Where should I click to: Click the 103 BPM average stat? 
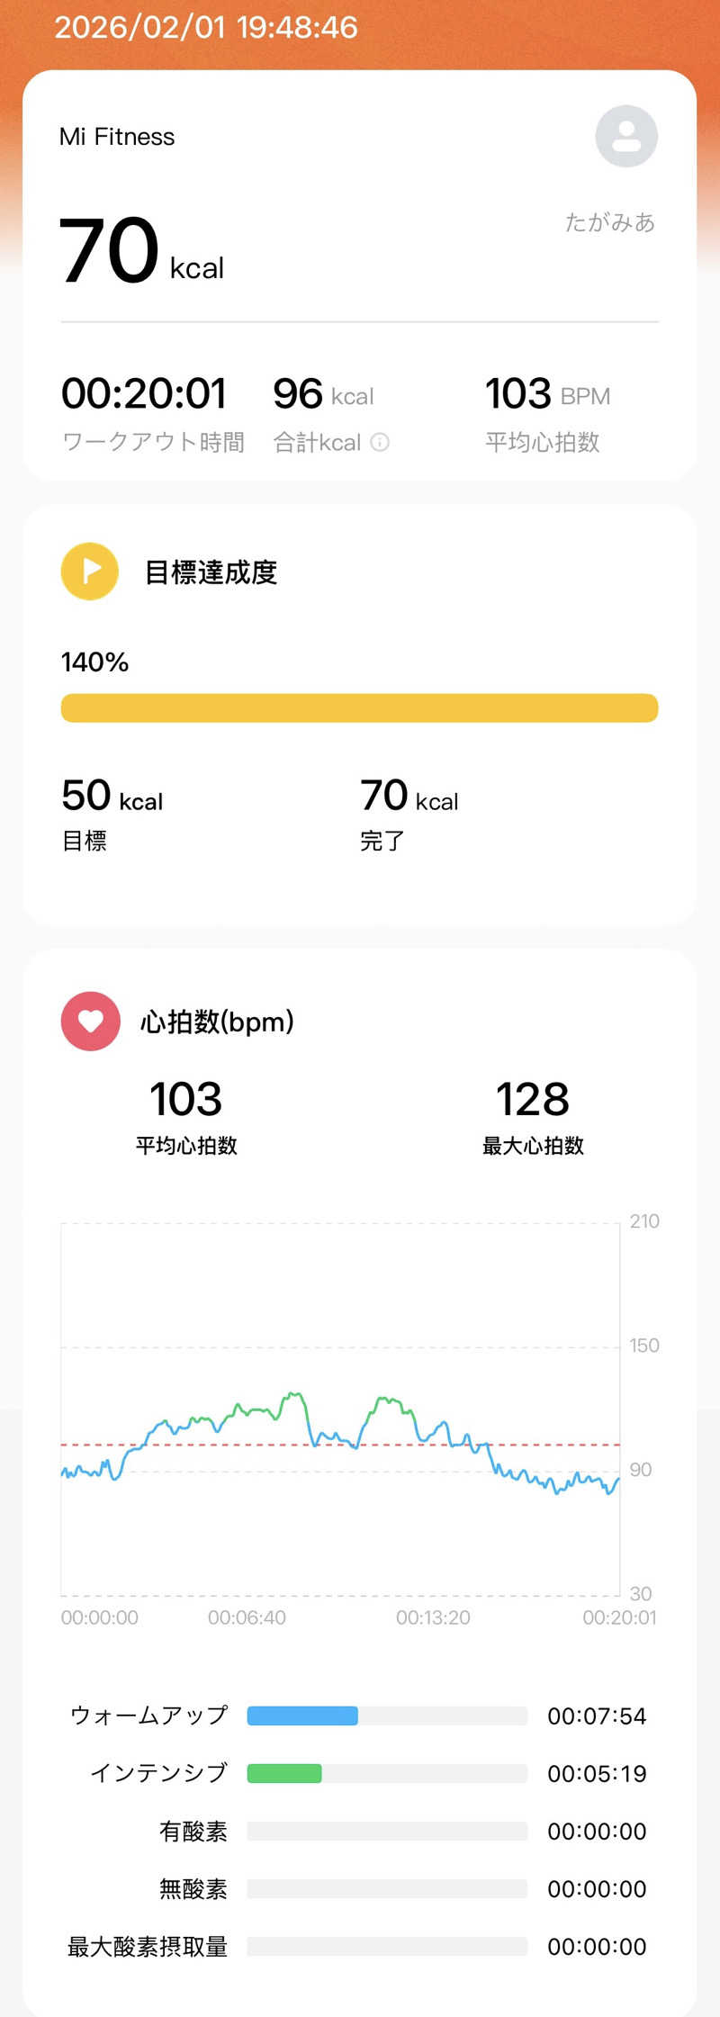[x=547, y=394]
